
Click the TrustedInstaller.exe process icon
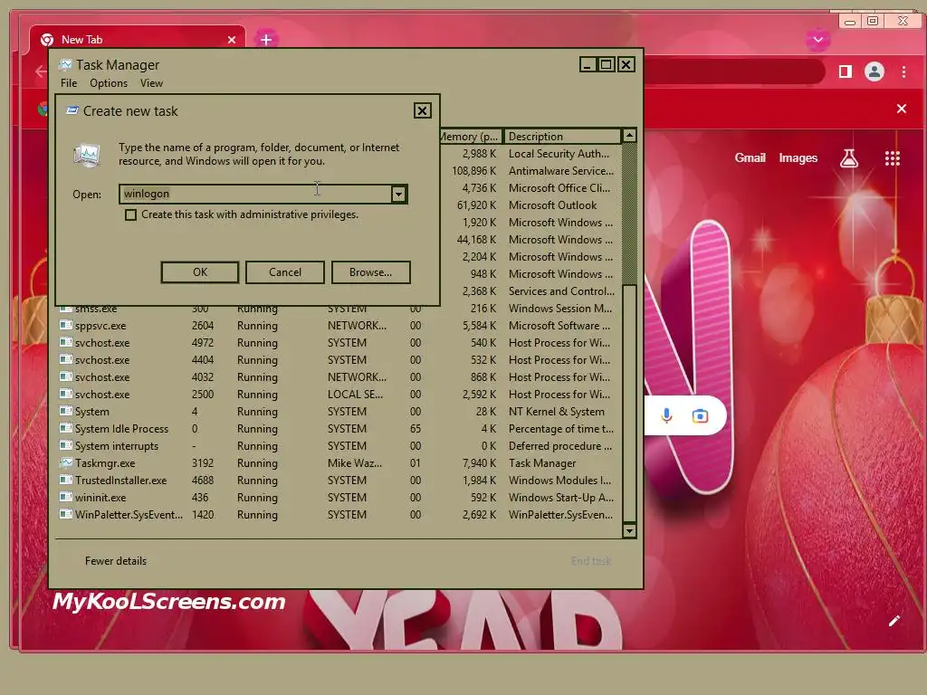pos(65,480)
